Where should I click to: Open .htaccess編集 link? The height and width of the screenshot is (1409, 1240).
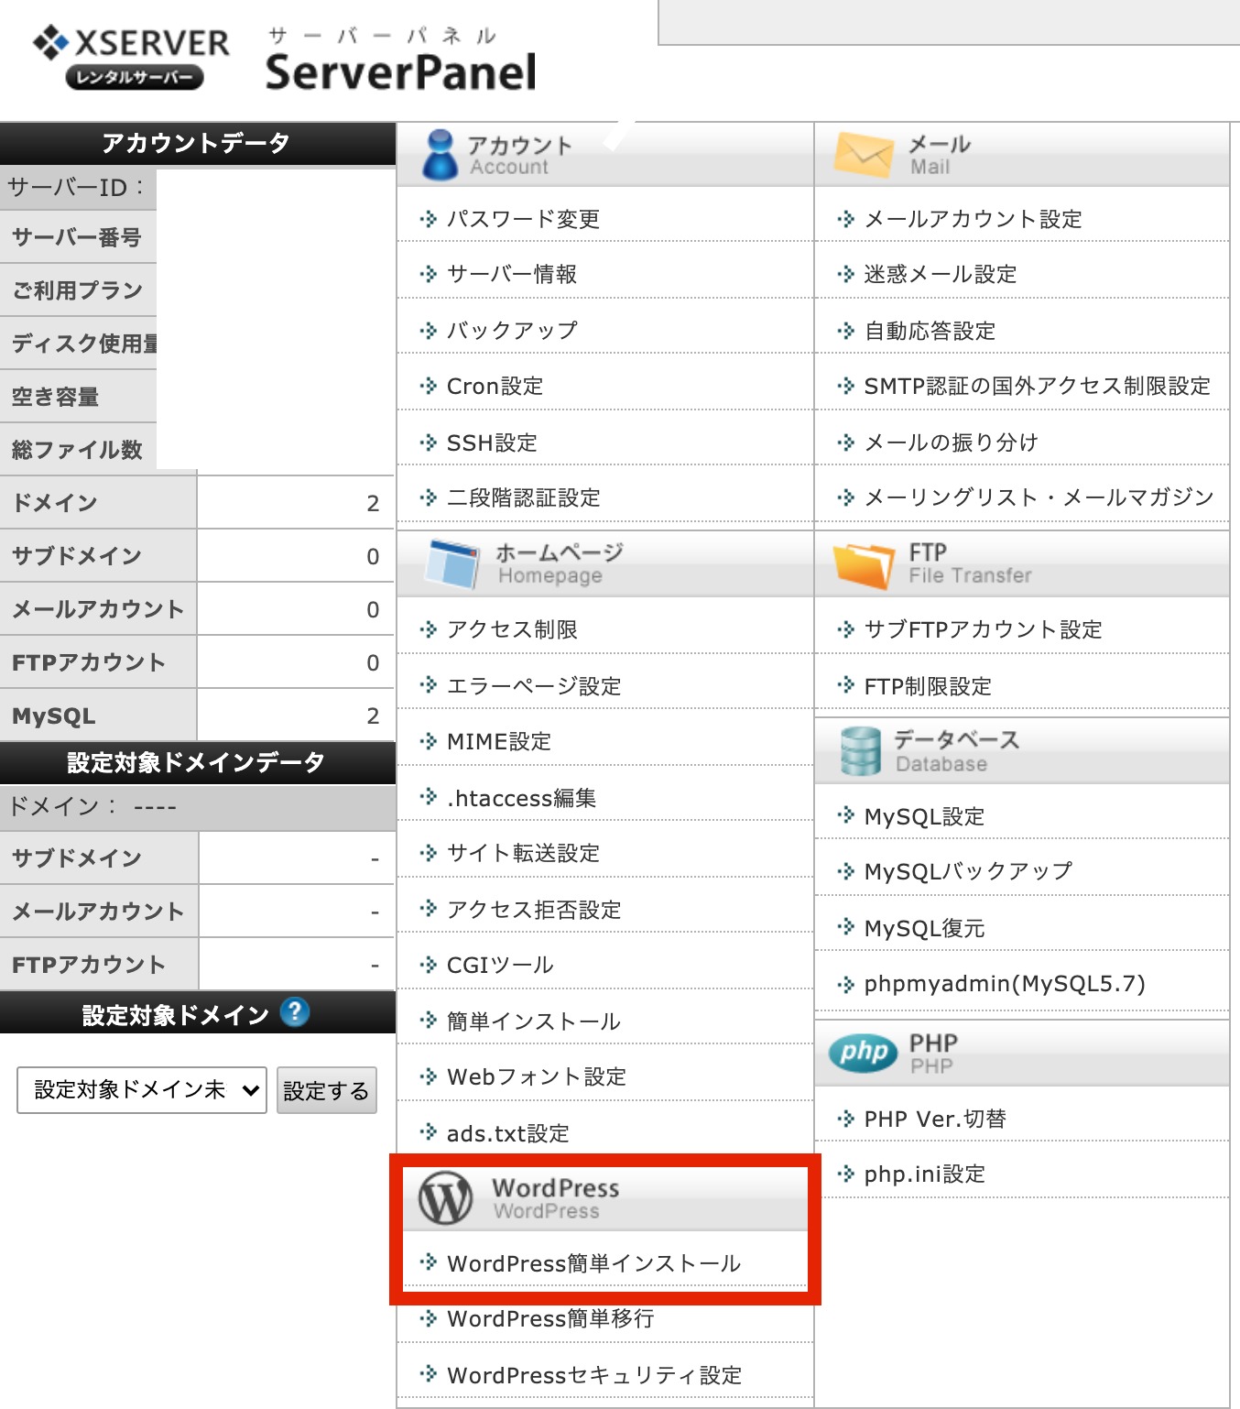tap(522, 798)
